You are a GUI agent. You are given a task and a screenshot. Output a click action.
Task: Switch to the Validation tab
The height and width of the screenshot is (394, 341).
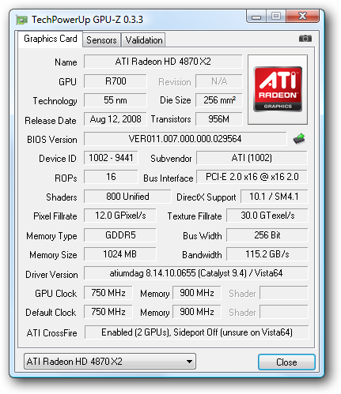pyautogui.click(x=144, y=40)
